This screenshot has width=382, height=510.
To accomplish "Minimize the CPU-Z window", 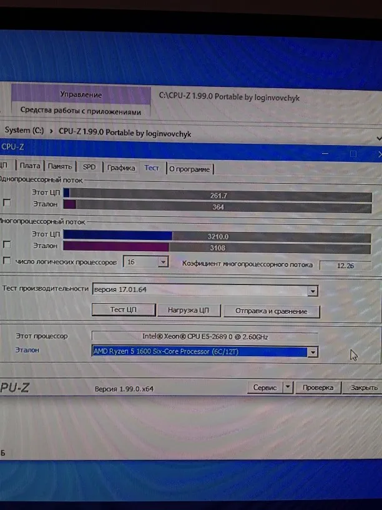I will coord(325,153).
